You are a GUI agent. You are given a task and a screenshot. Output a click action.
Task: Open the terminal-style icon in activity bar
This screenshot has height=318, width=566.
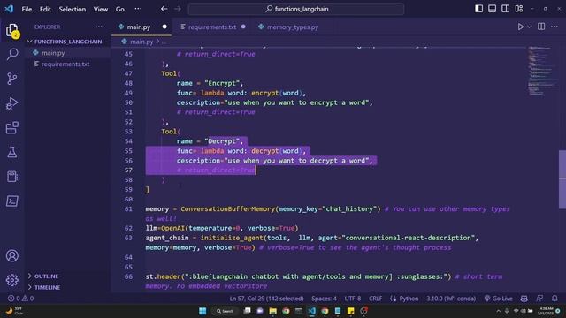coord(12,201)
